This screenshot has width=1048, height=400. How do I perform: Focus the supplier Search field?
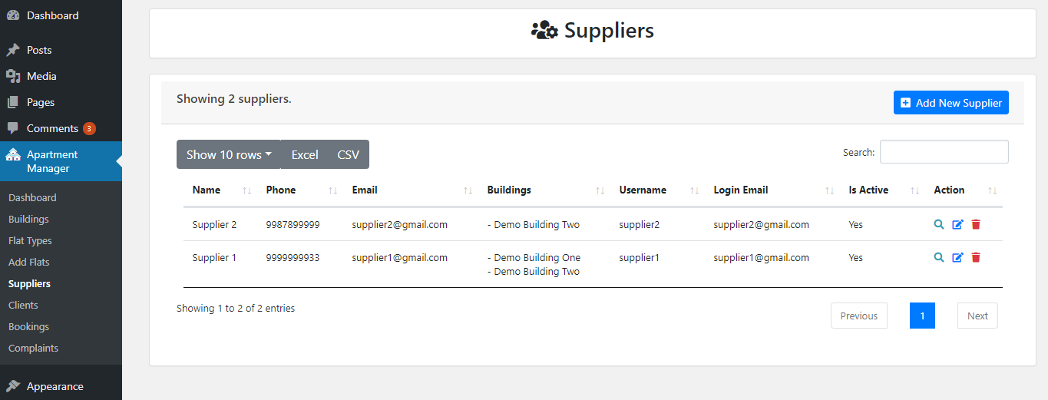pos(944,152)
